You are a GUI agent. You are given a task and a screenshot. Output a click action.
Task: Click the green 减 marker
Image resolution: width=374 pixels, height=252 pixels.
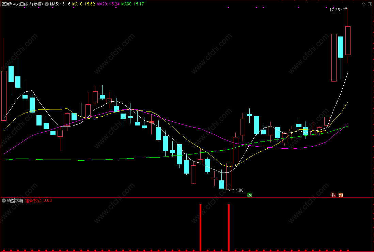(249, 195)
